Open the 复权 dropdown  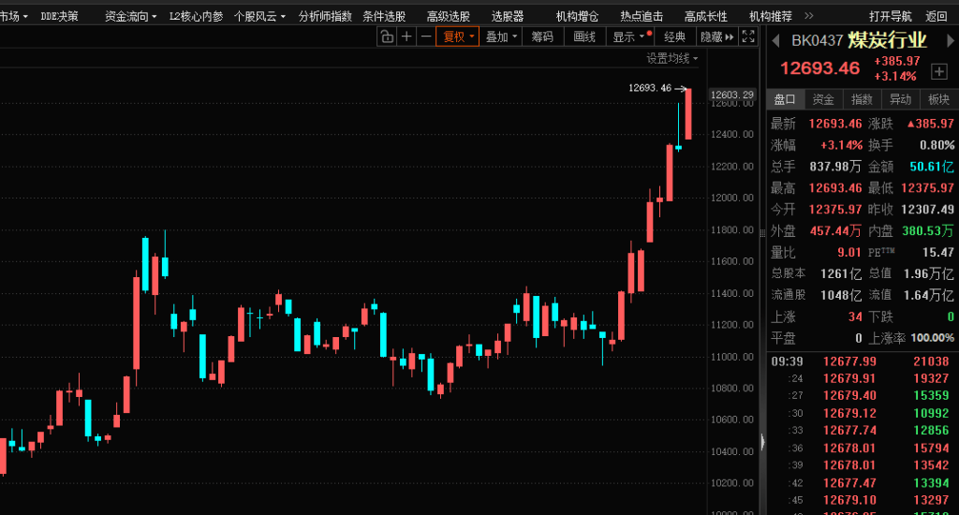point(458,37)
